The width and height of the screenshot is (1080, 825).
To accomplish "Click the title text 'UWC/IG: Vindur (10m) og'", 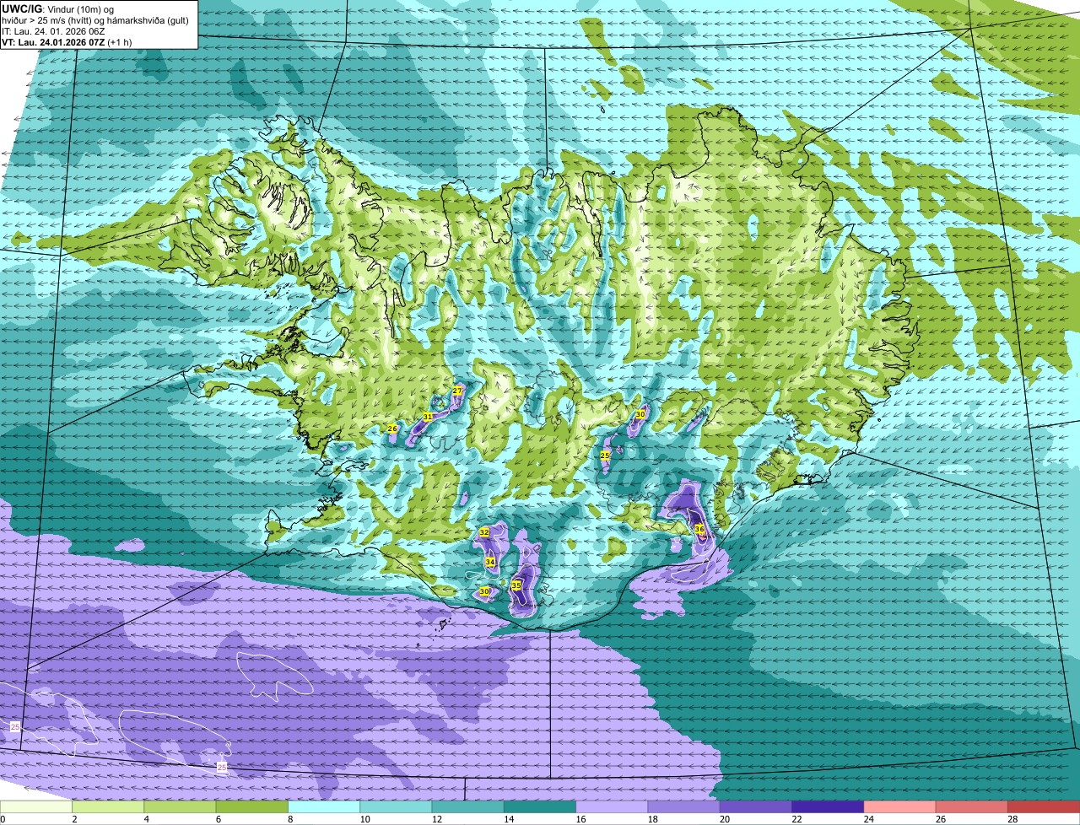I will click(x=57, y=8).
